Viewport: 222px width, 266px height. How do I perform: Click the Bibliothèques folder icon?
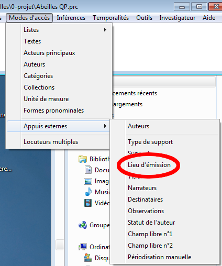(83, 159)
